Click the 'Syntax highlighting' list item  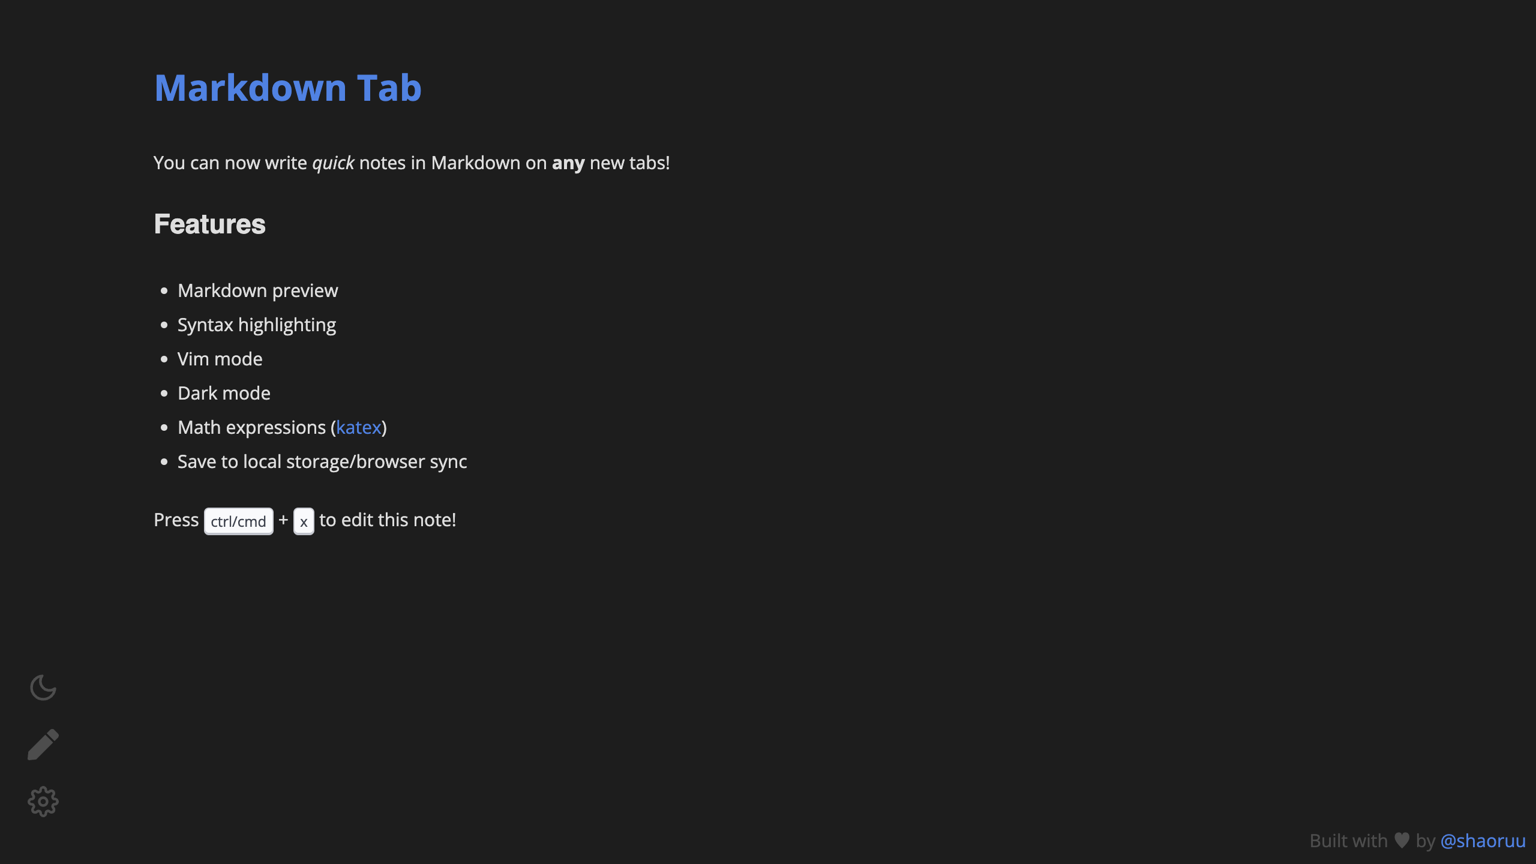[256, 325]
